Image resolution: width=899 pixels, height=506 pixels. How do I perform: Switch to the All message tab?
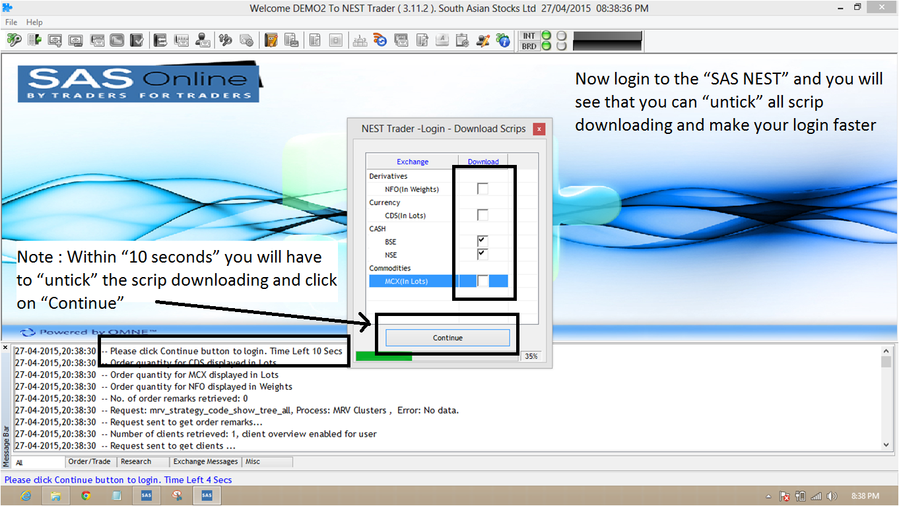click(40, 462)
